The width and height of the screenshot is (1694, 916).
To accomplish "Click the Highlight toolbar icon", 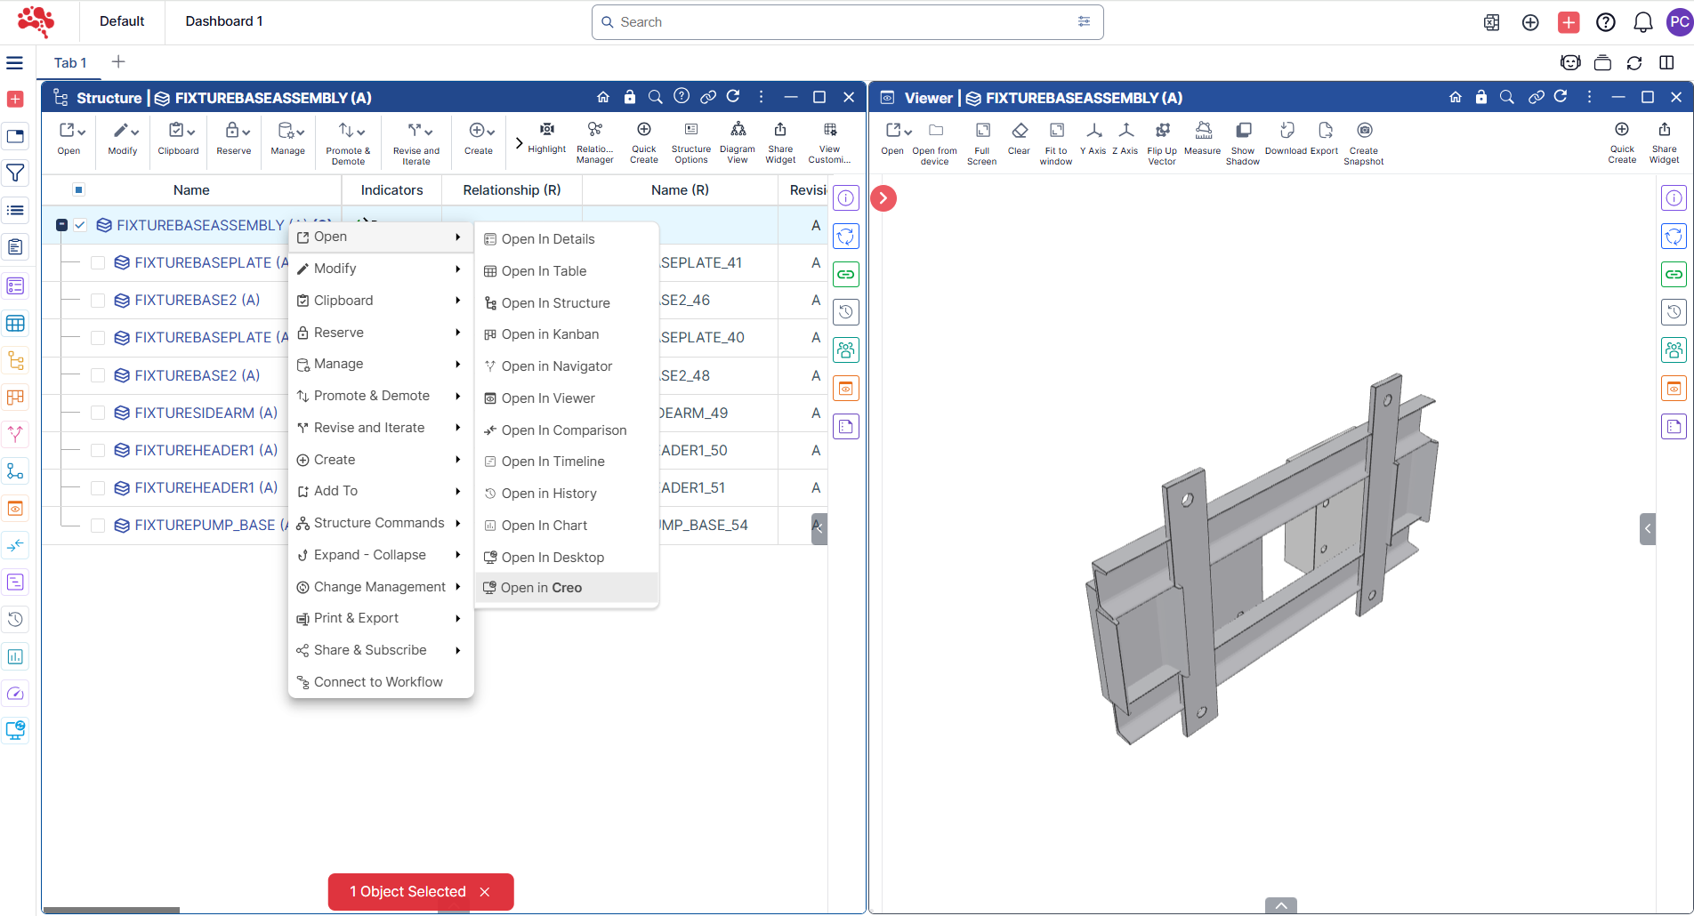I will coord(546,137).
